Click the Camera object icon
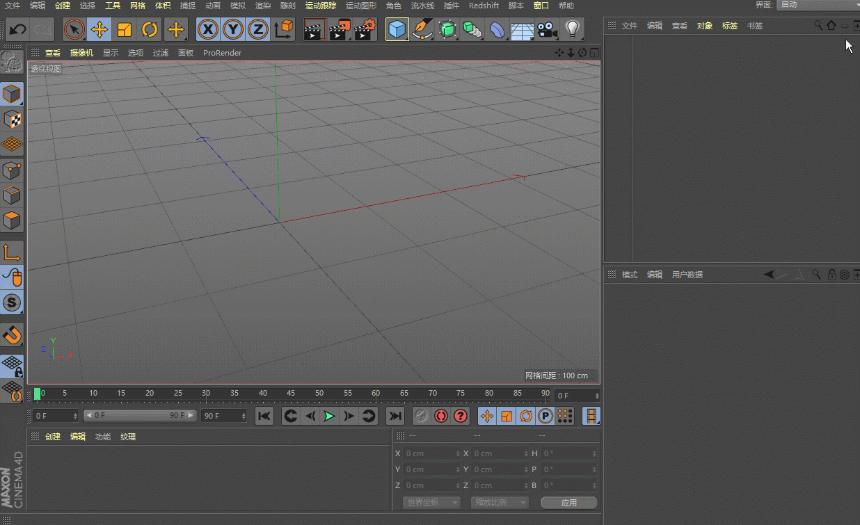Image resolution: width=860 pixels, height=525 pixels. point(548,29)
